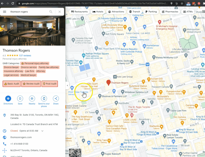Click the Basic Audit button

pos(12,84)
